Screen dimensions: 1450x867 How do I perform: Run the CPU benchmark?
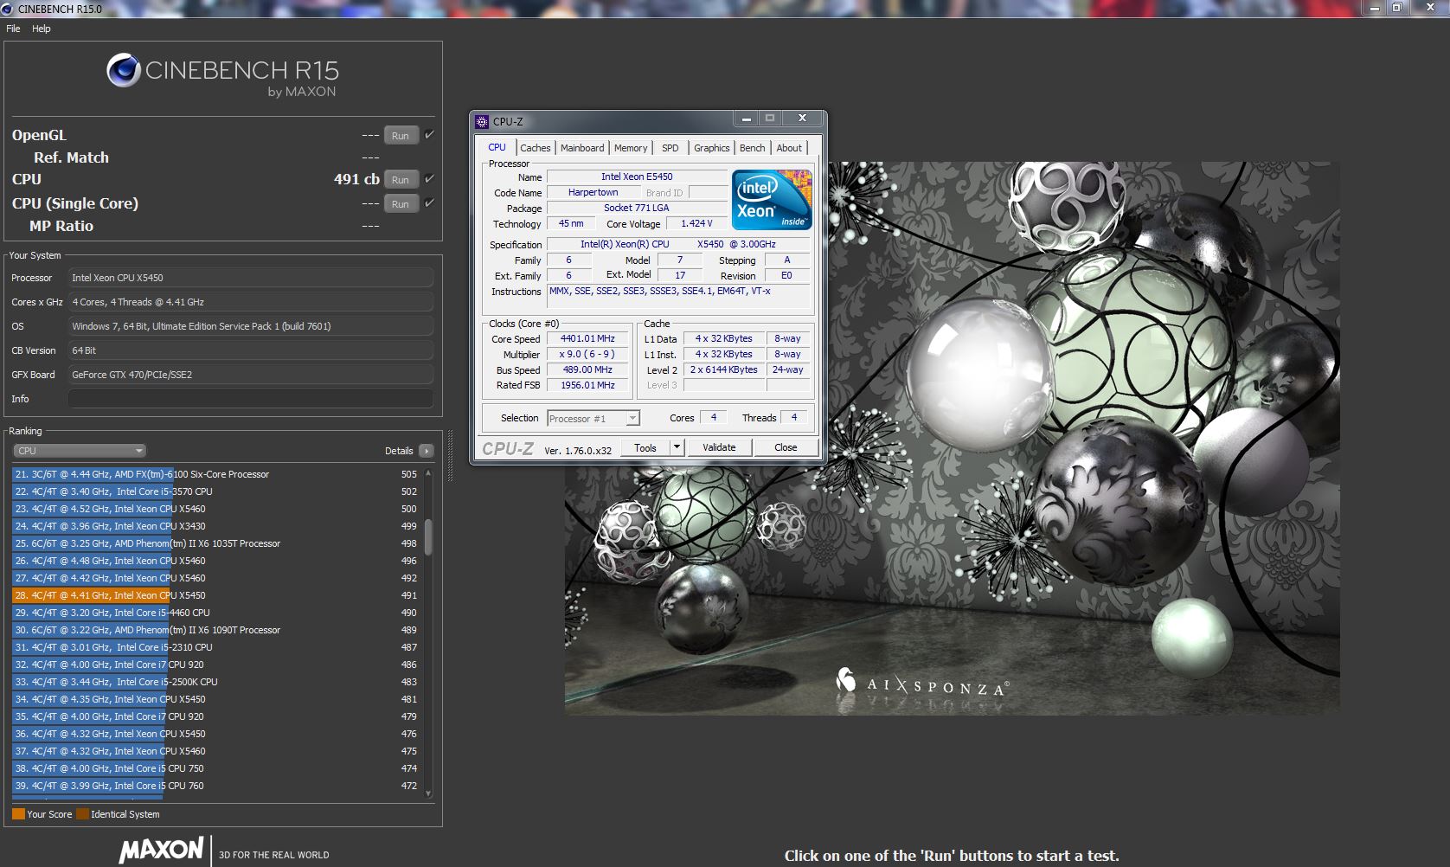click(x=401, y=180)
